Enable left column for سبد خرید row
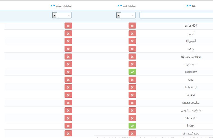 (132, 64)
